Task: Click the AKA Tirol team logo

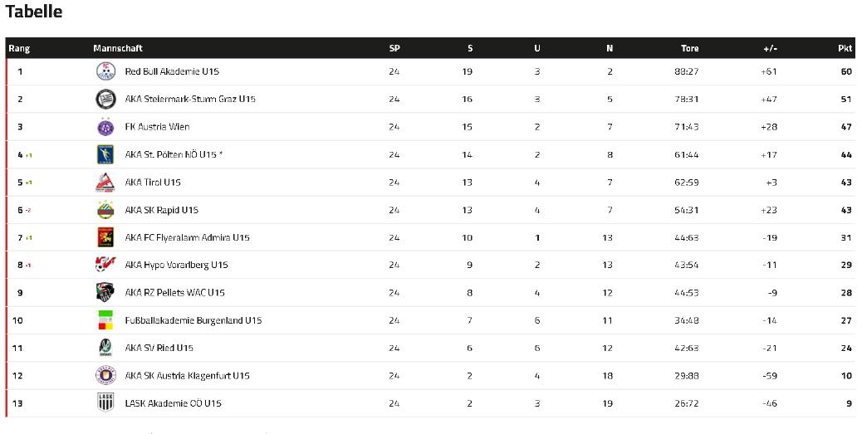Action: pyautogui.click(x=105, y=182)
